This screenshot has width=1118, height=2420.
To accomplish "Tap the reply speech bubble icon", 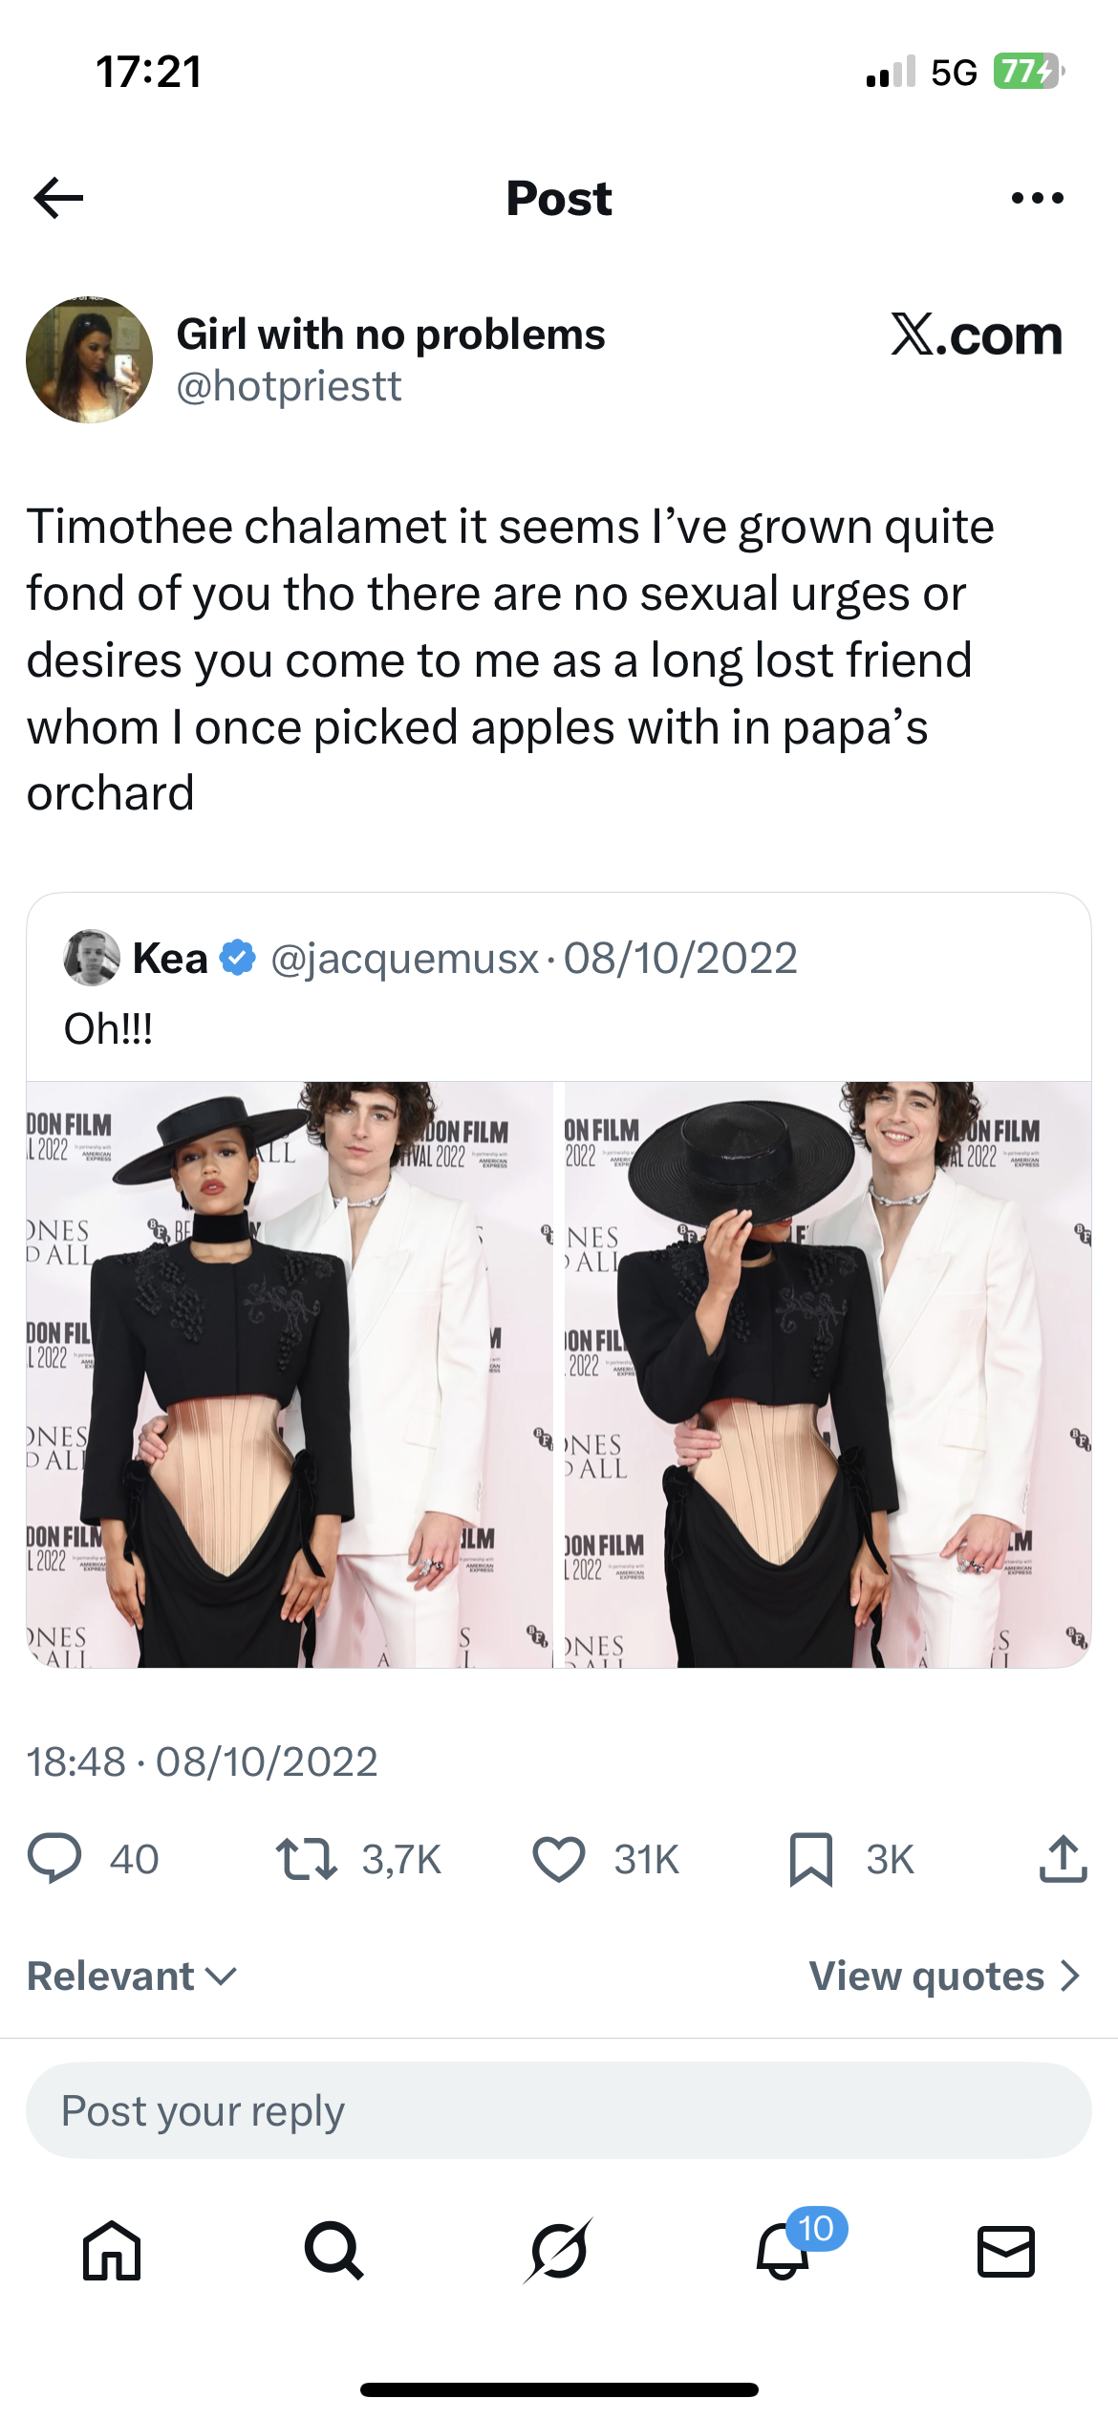I will coord(54,1859).
